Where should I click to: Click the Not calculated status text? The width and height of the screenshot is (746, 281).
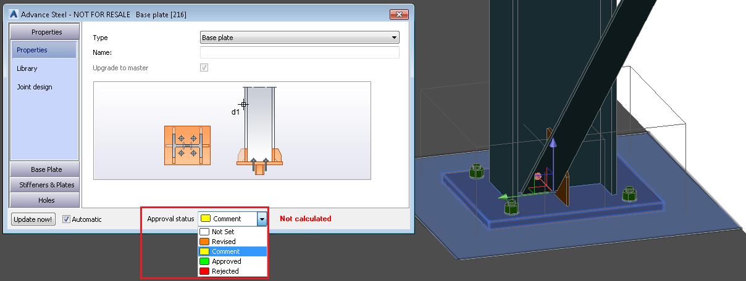pos(306,219)
